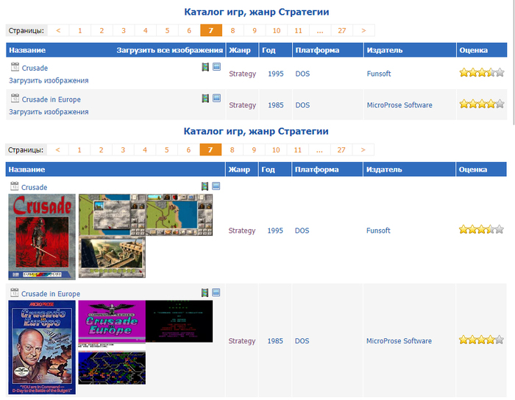Click next page arrow in lower pagination
Screen dimensions: 515x400
pos(363,150)
